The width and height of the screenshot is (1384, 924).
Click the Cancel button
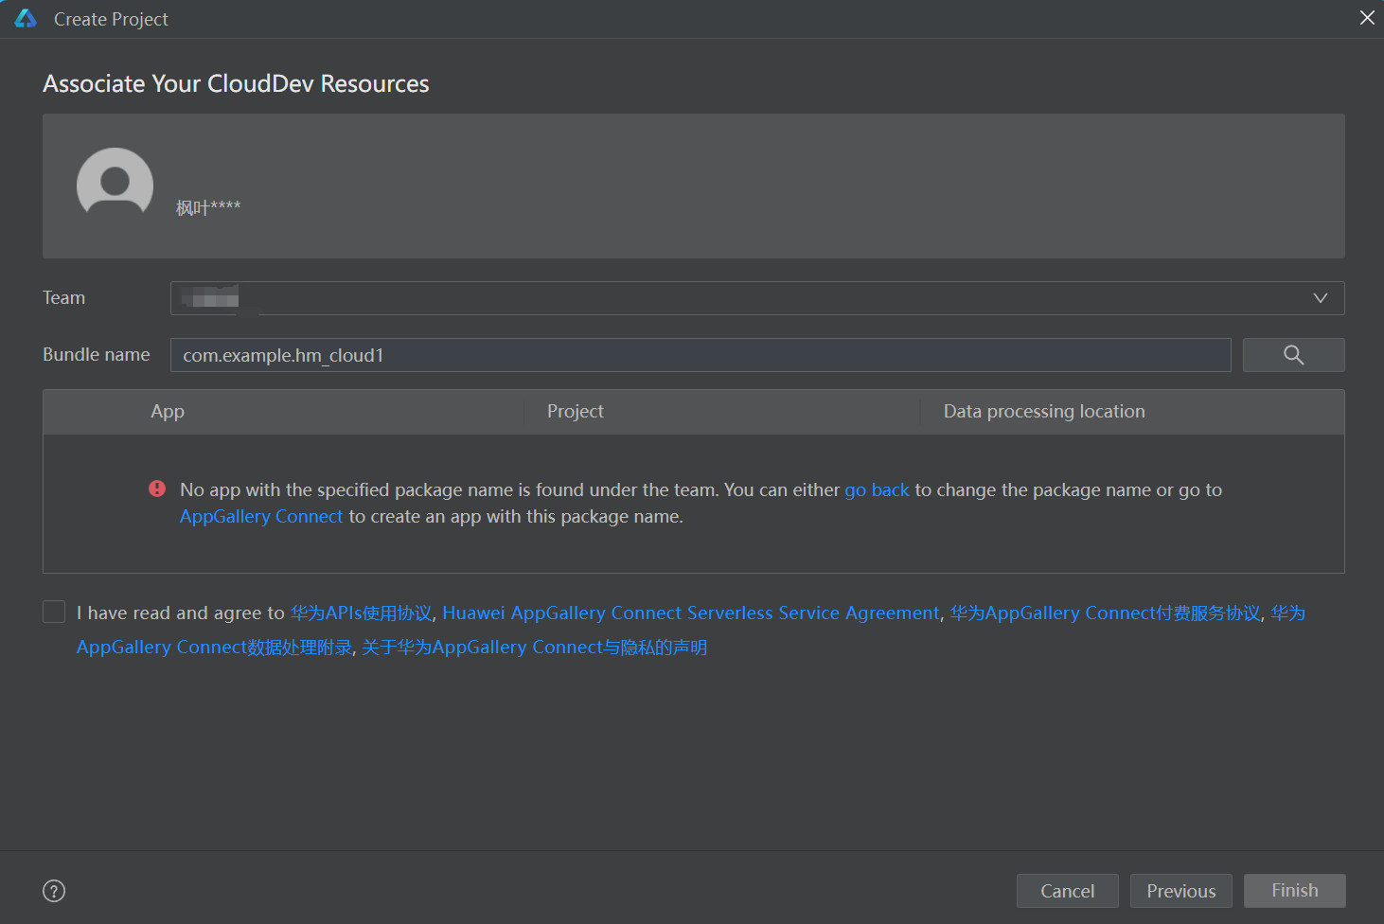(x=1067, y=891)
